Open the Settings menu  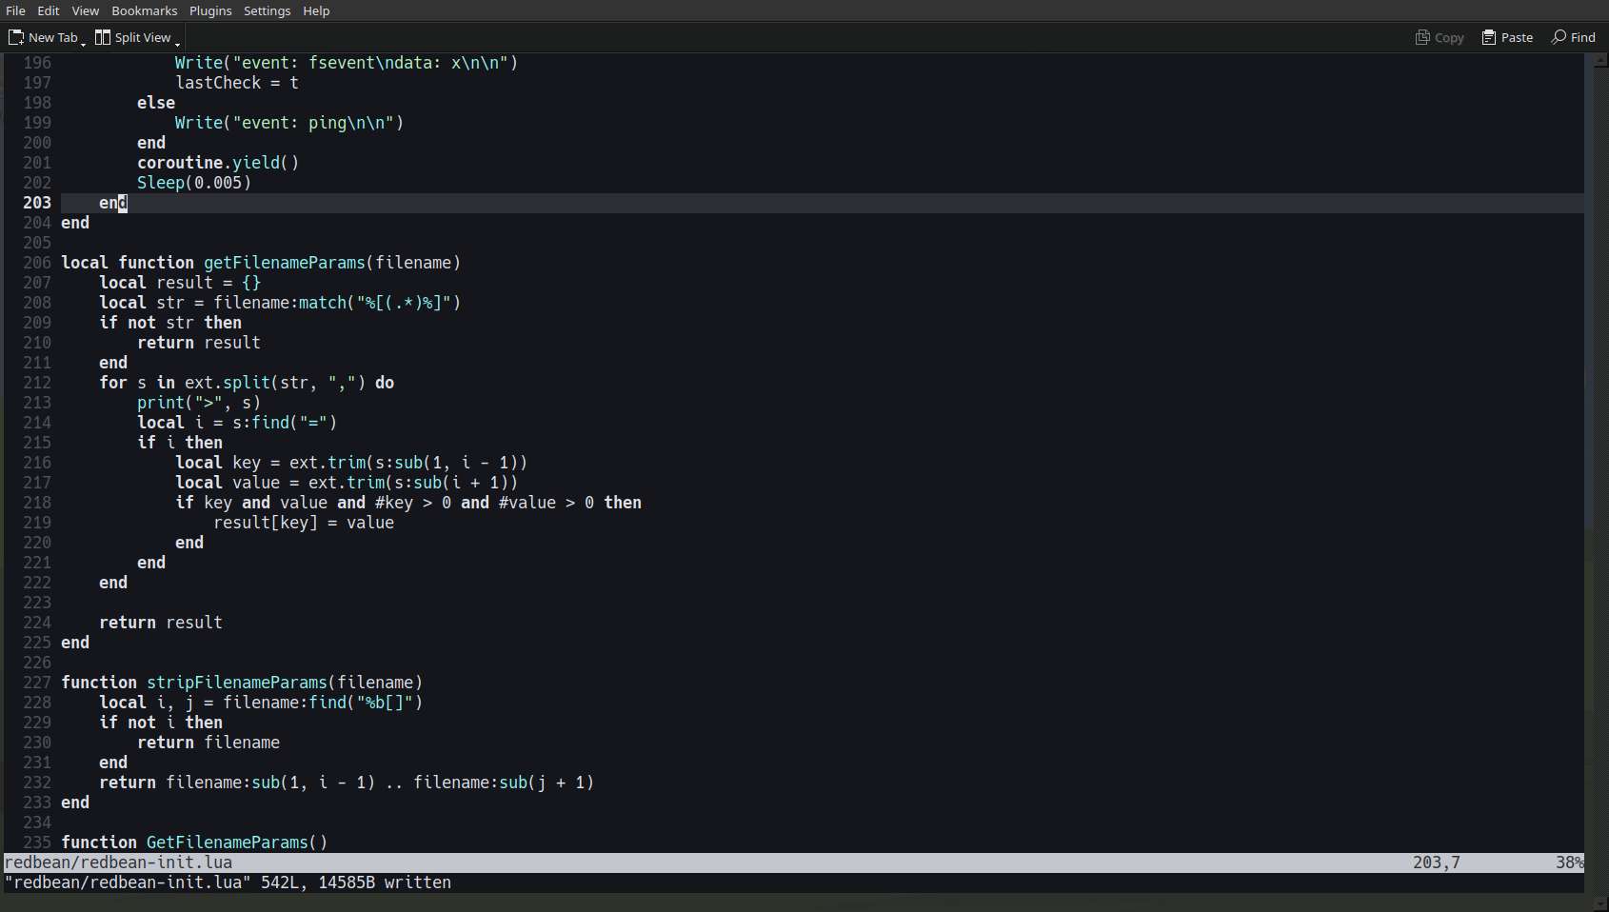[x=267, y=10]
